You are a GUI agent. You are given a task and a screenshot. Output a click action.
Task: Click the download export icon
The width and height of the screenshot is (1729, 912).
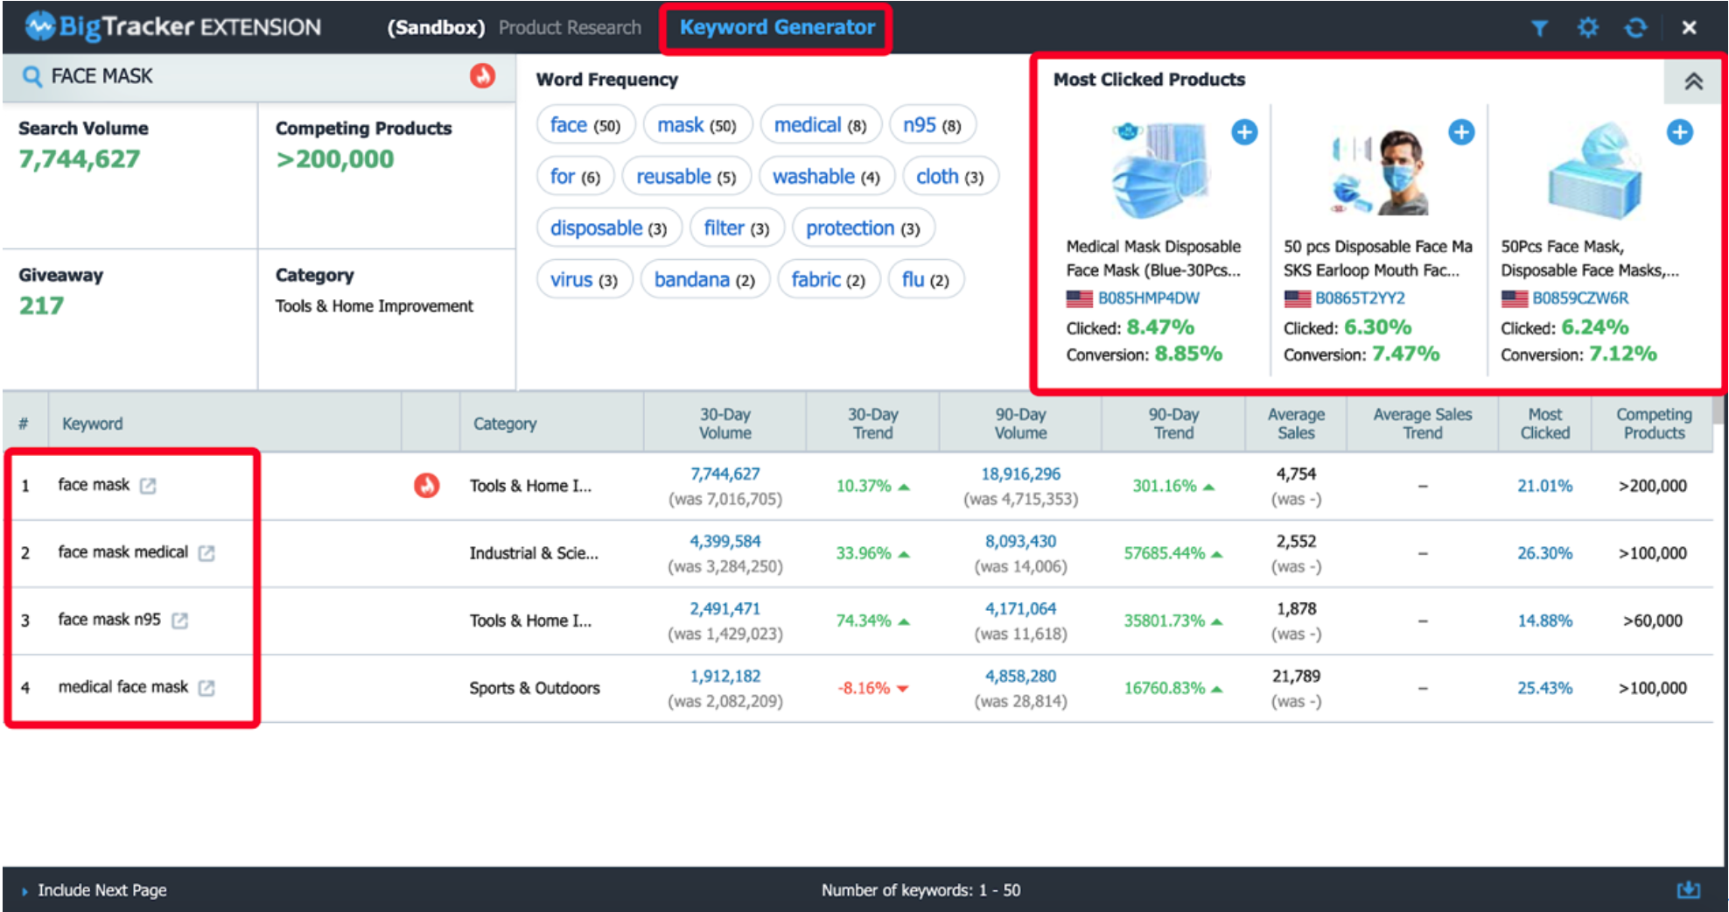[x=1689, y=890]
